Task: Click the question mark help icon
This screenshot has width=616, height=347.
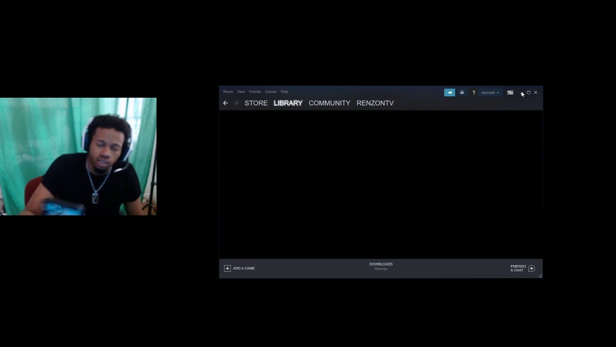Action: pyautogui.click(x=474, y=93)
